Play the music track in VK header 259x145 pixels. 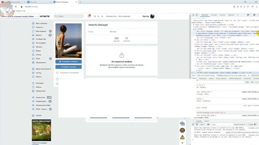coord(98,16)
